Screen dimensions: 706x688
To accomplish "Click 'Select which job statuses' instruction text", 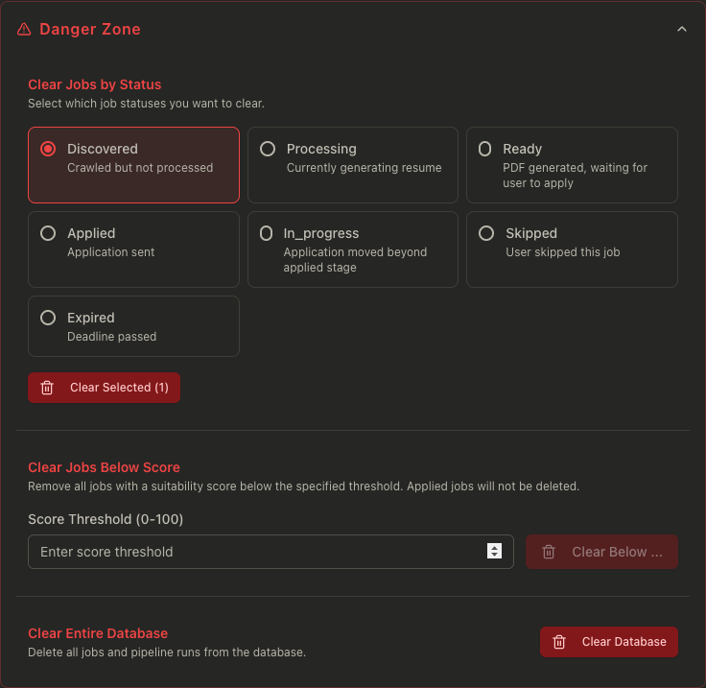I will pyautogui.click(x=146, y=104).
